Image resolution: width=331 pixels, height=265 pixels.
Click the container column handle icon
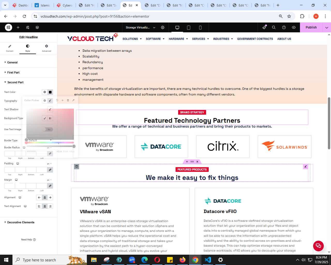point(77,166)
